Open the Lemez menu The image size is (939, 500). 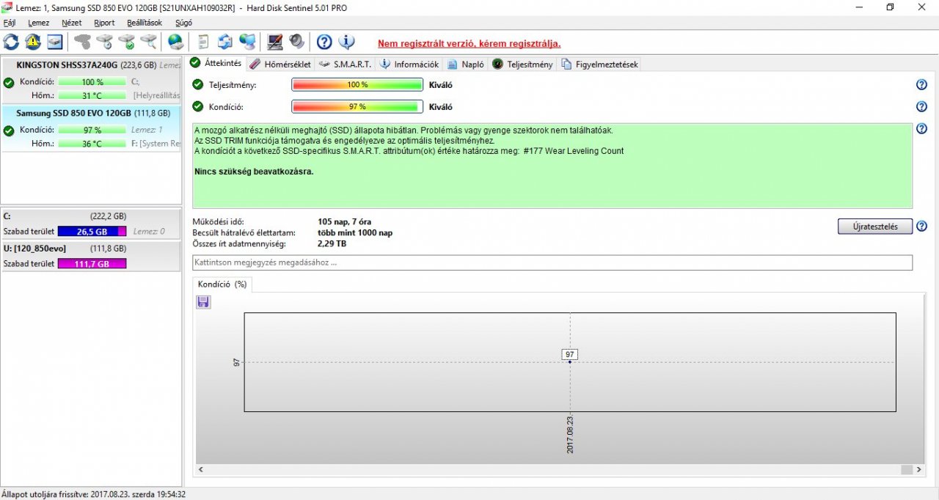39,23
